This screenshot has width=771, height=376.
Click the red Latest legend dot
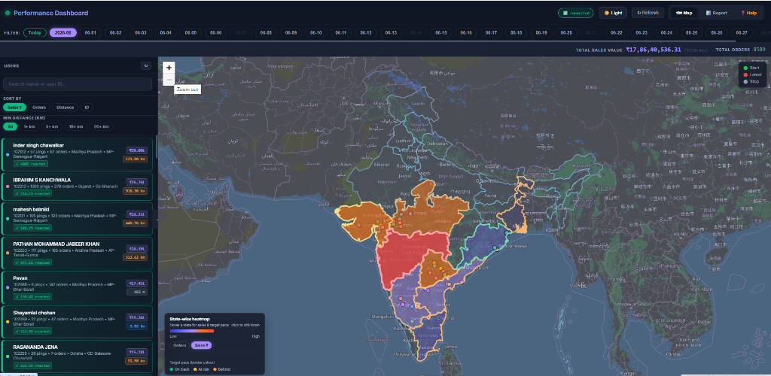[745, 74]
